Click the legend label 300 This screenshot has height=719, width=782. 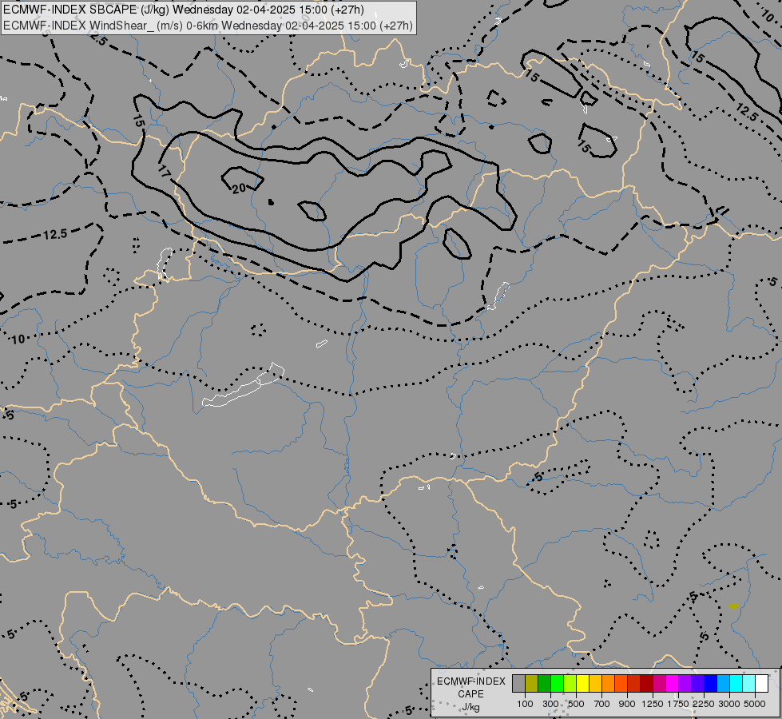pyautogui.click(x=550, y=704)
